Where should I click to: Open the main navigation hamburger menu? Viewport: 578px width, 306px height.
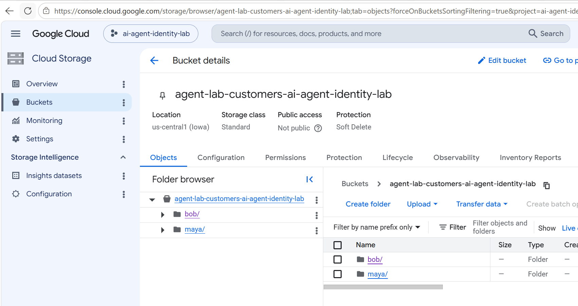[16, 34]
